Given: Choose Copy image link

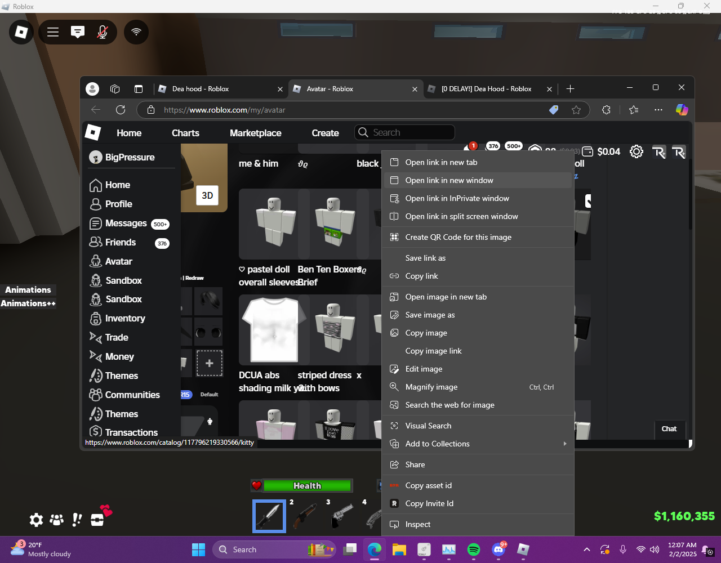Looking at the screenshot, I should [x=478, y=351].
